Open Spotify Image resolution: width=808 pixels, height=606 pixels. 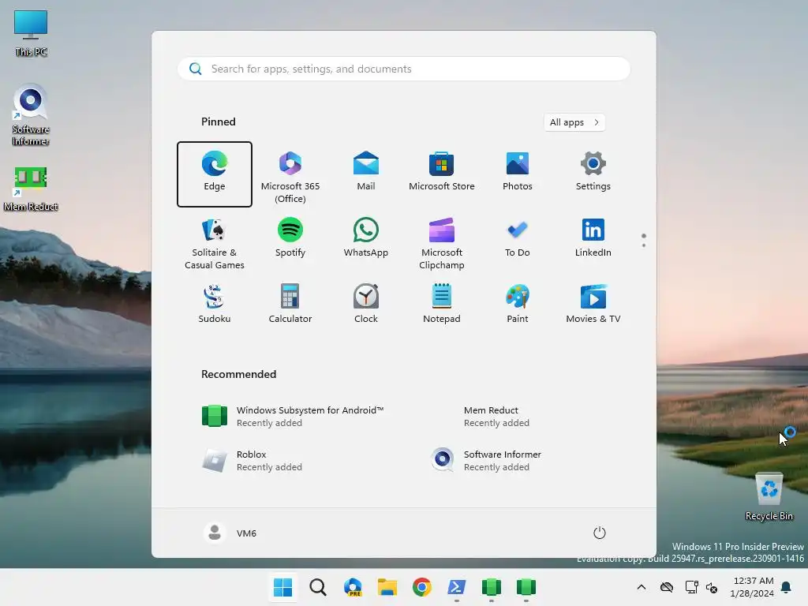pos(290,241)
